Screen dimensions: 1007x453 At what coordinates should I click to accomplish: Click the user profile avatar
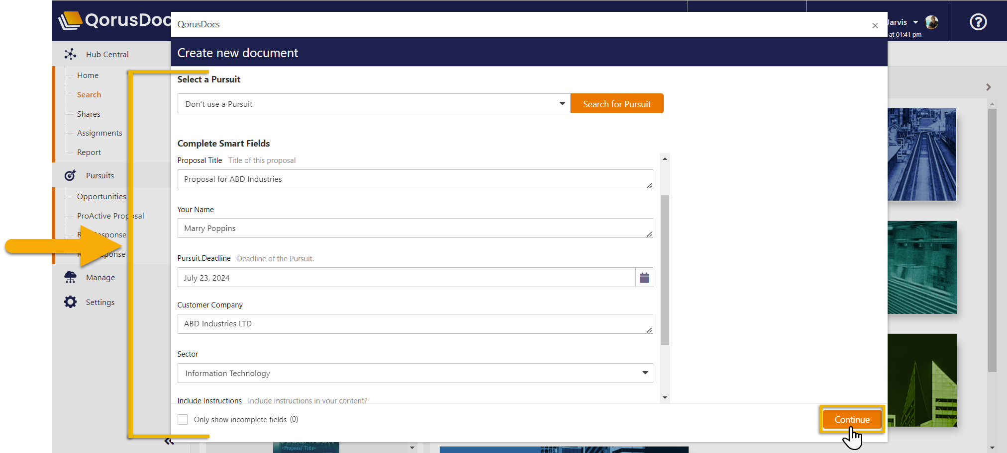[x=932, y=22]
